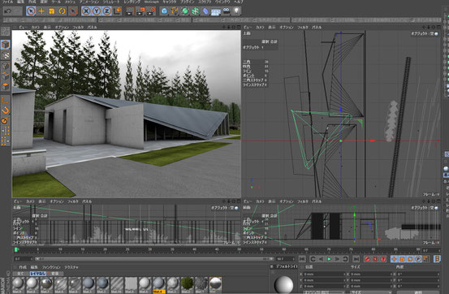Viewport: 449px width, 294px height.
Task: Select the Move tool
Action: (x=41, y=11)
